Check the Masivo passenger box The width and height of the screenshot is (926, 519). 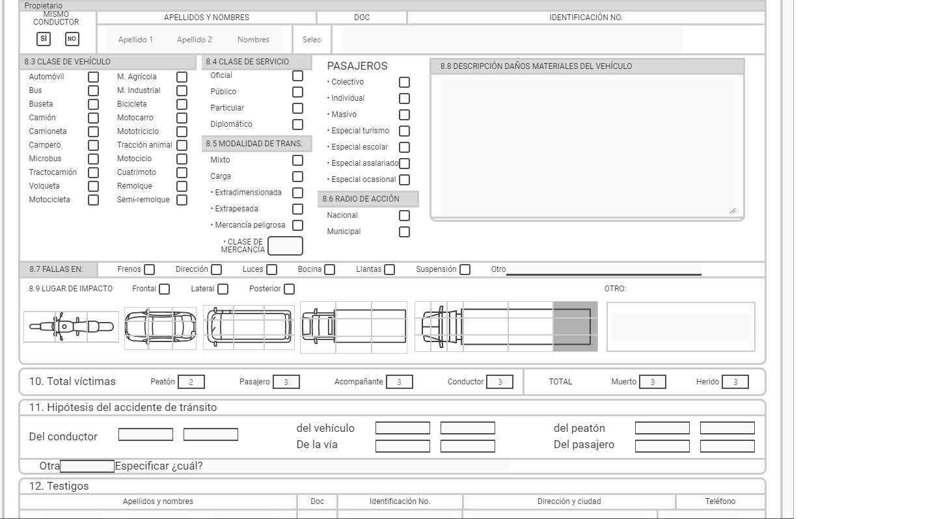point(404,114)
